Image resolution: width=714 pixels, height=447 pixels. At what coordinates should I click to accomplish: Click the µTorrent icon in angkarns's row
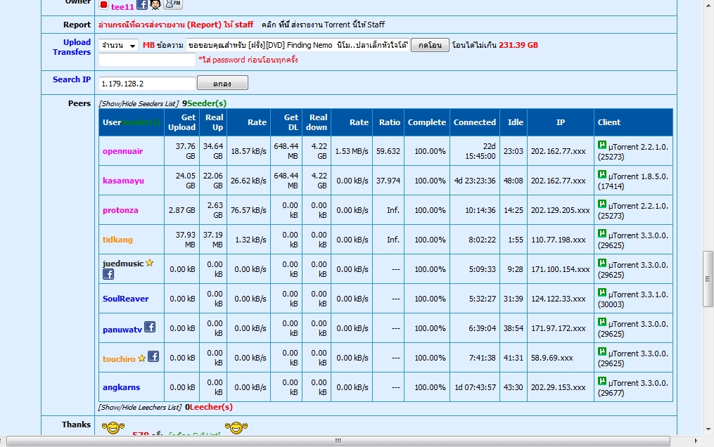(602, 382)
